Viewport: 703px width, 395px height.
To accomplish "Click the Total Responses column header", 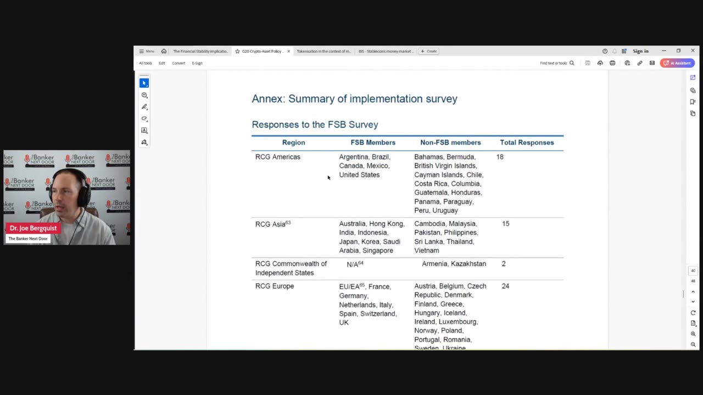I will (x=527, y=143).
